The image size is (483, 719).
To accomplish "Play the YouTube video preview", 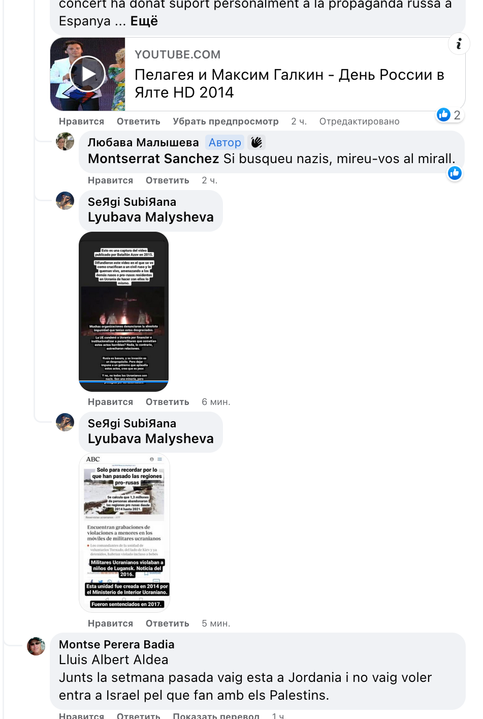I will tap(87, 74).
